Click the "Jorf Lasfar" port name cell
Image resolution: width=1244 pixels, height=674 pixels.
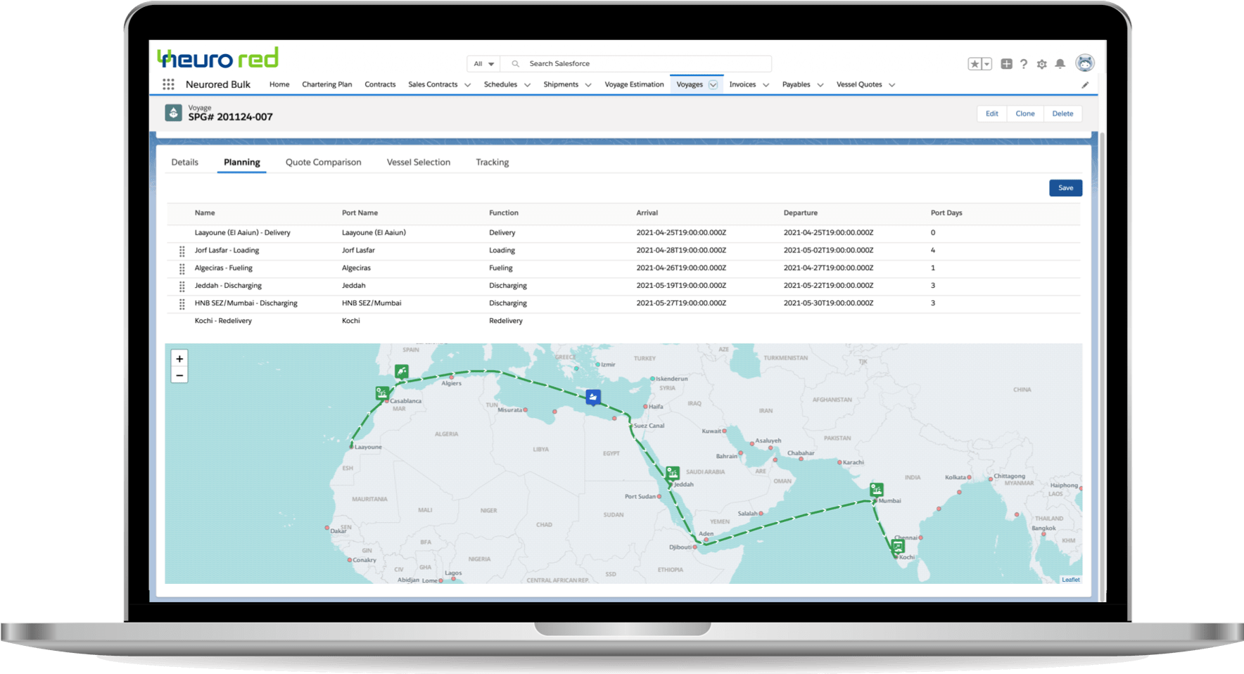[x=358, y=250]
